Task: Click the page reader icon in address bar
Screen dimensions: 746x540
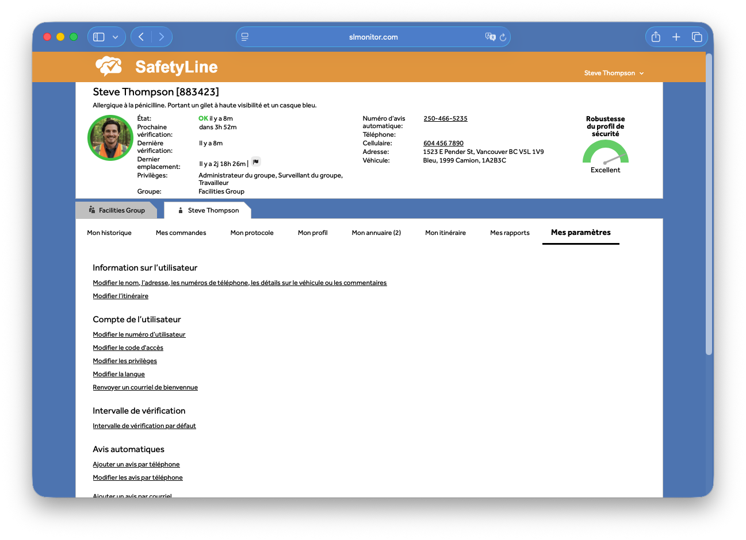Action: pyautogui.click(x=245, y=37)
